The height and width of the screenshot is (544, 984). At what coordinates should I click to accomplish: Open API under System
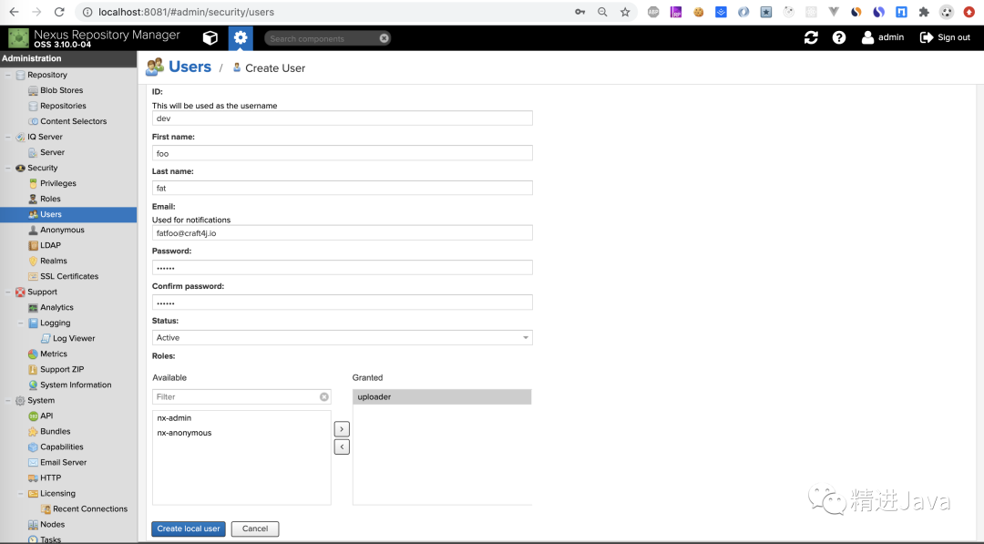coord(46,416)
